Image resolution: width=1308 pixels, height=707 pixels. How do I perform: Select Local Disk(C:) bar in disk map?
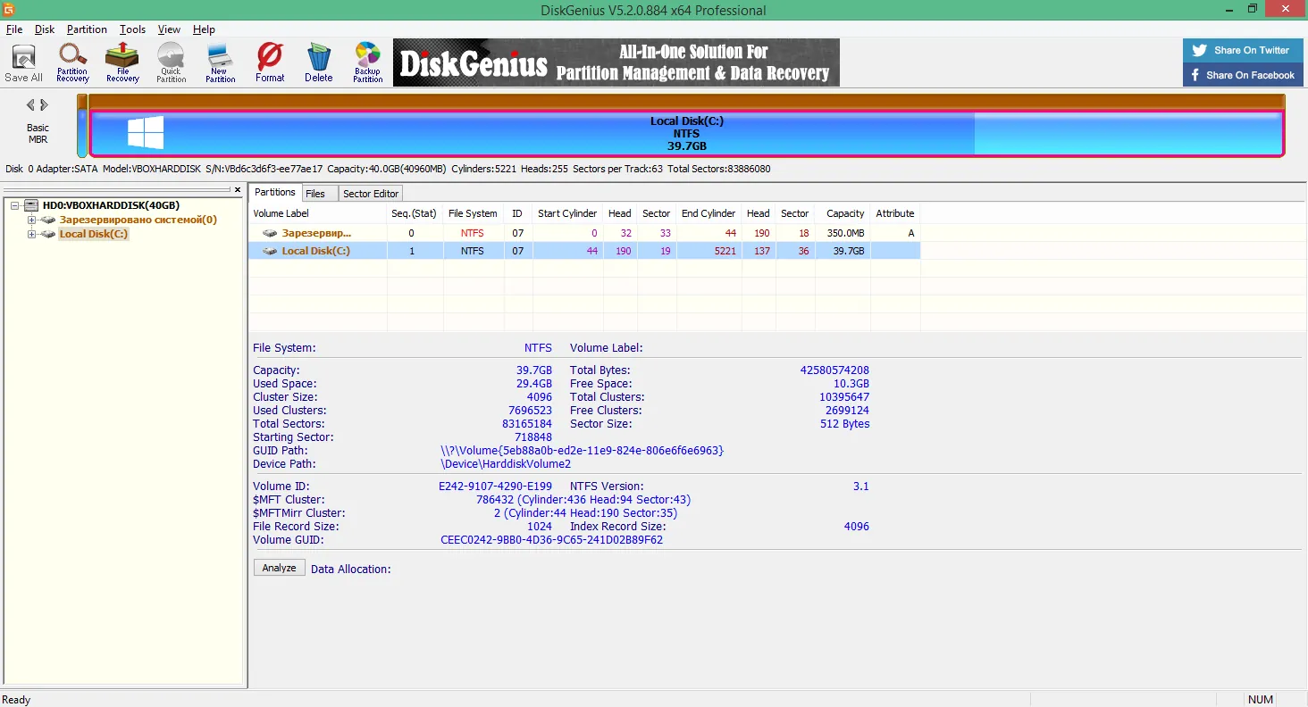(x=686, y=133)
